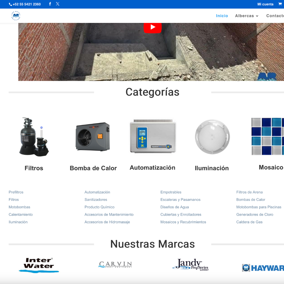Image resolution: width=284 pixels, height=284 pixels.
Task: Go to the Inicio menu item
Action: (222, 16)
